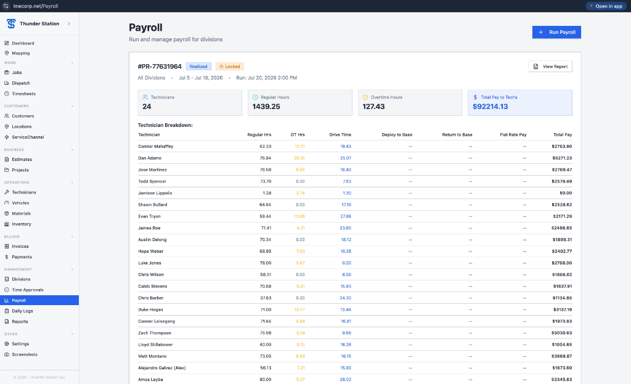The width and height of the screenshot is (631, 384).
Task: Click the finalized status badge
Action: tap(198, 67)
